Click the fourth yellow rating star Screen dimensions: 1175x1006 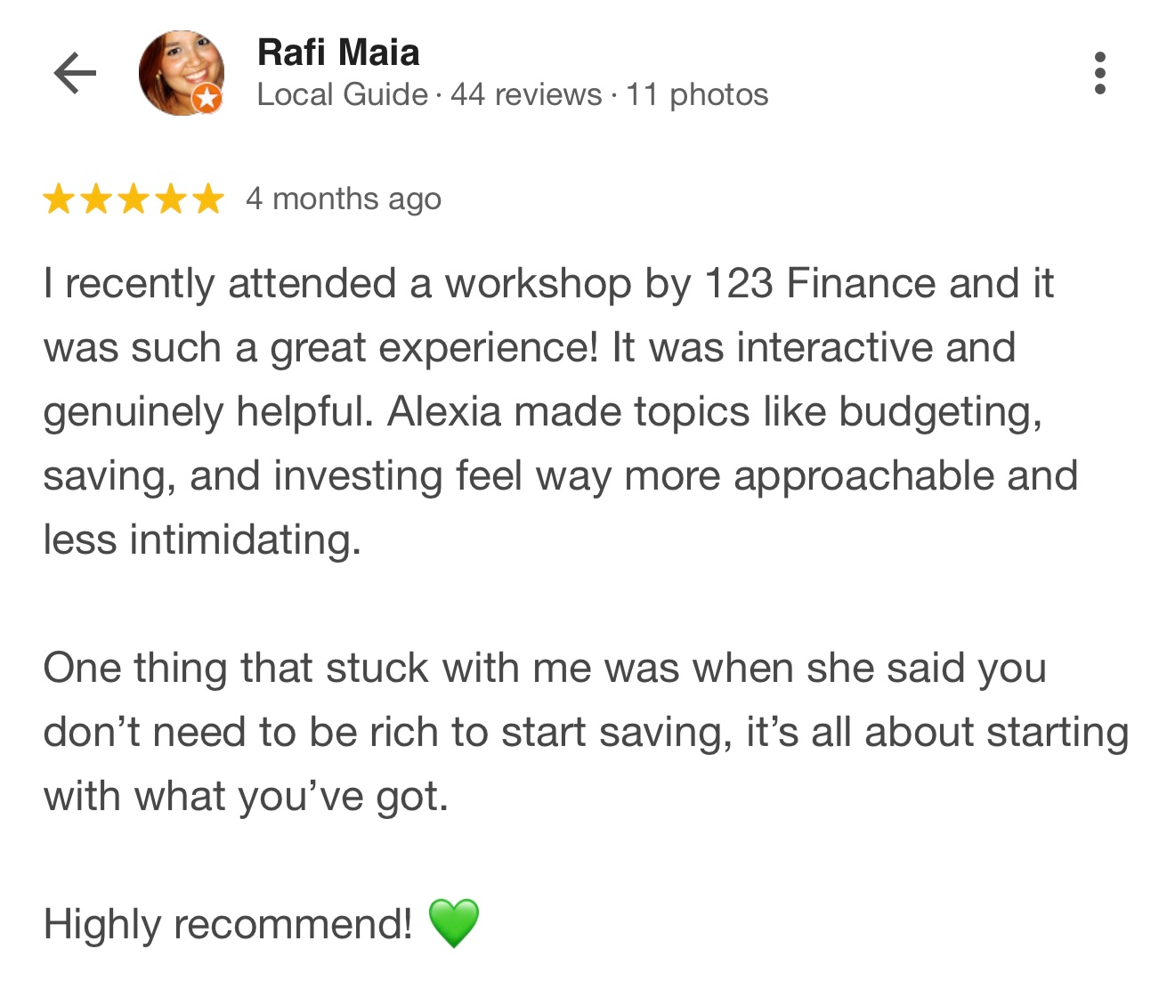point(171,199)
